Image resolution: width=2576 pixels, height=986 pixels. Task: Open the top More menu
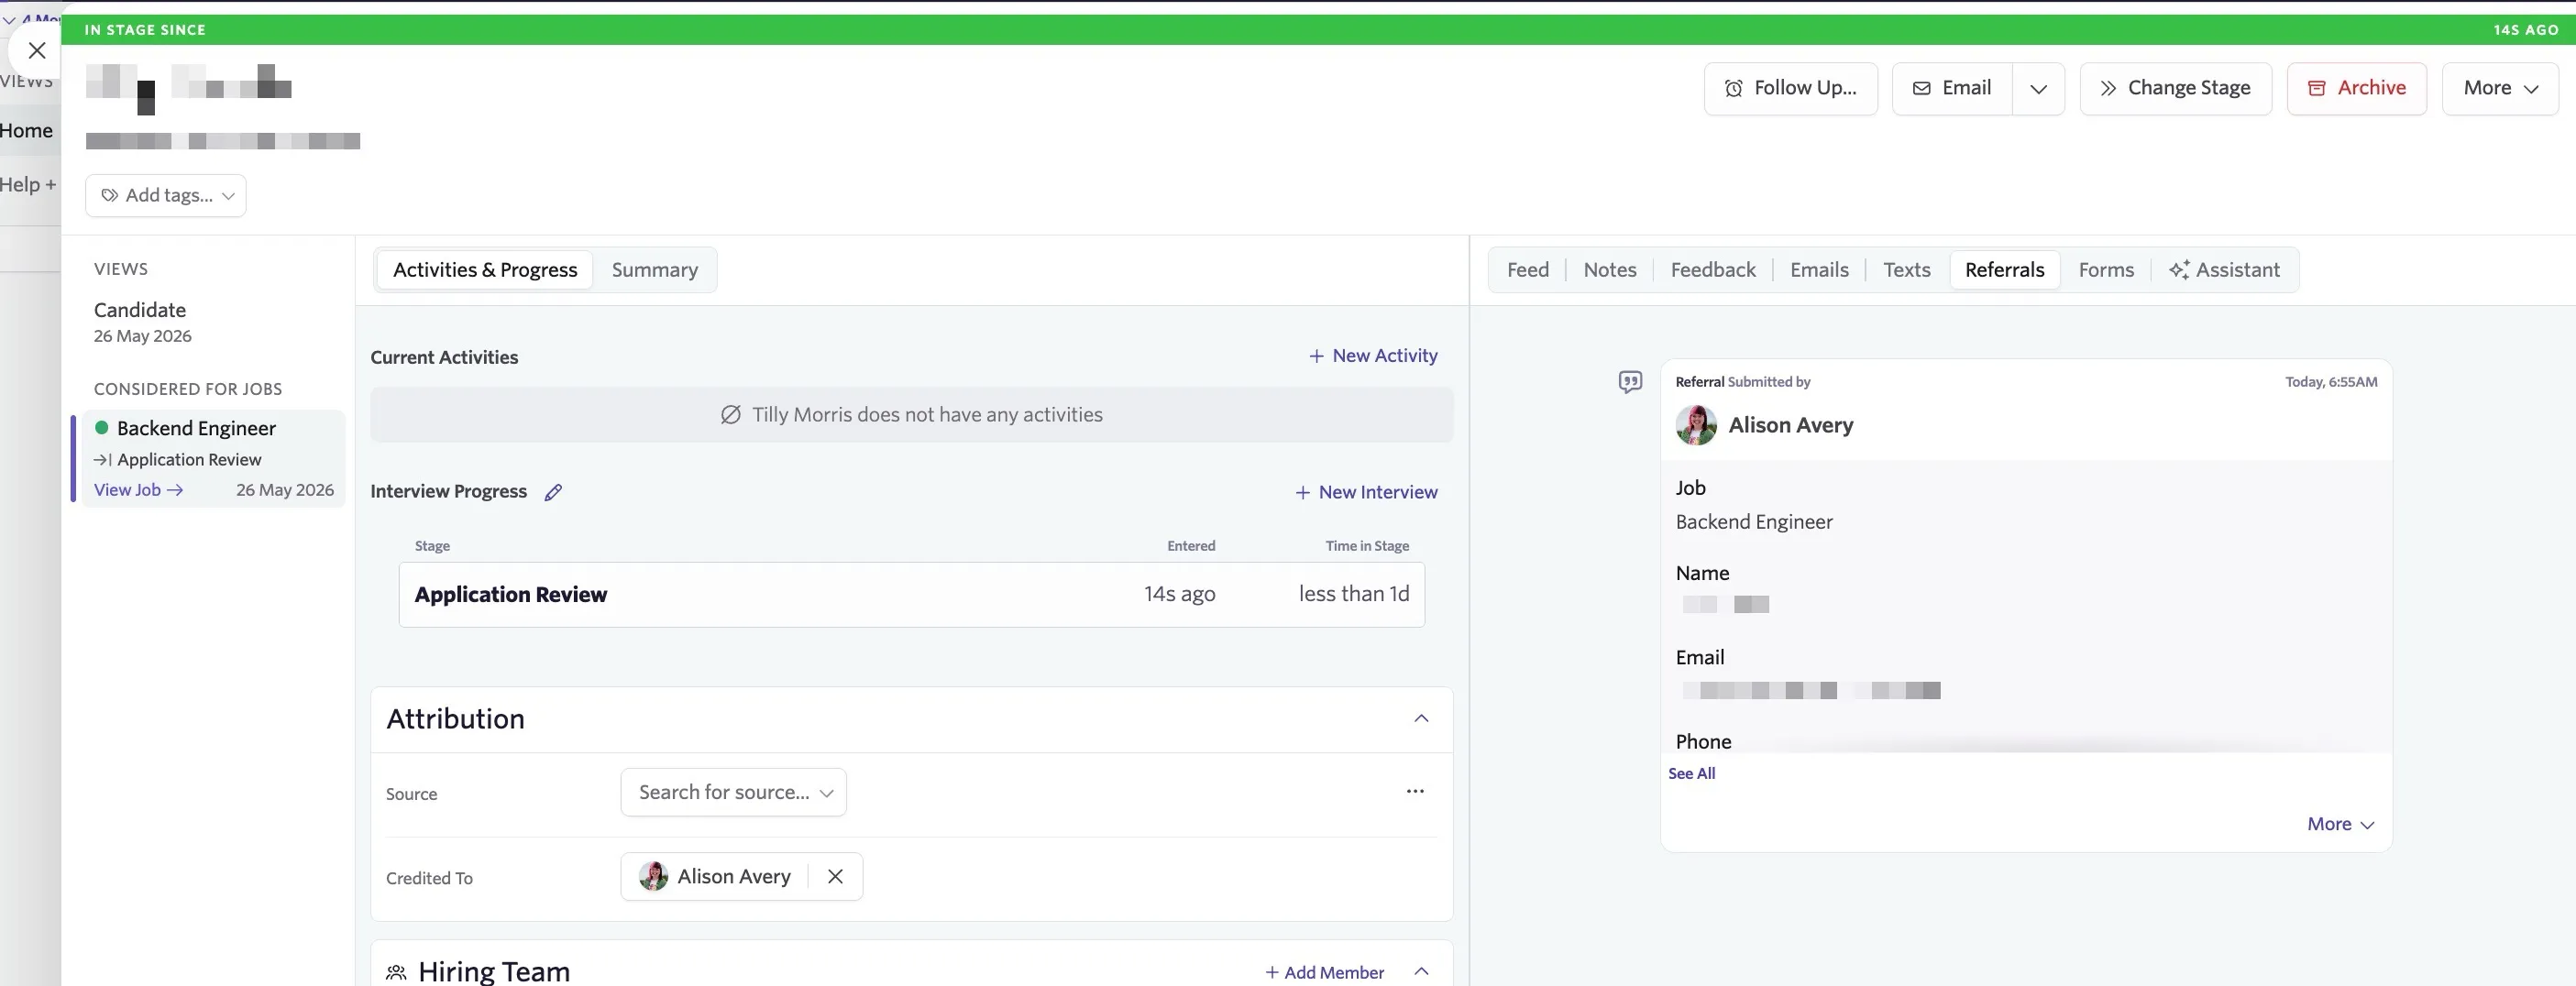[2499, 88]
